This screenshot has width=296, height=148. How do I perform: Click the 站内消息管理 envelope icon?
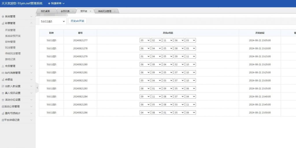(3, 73)
